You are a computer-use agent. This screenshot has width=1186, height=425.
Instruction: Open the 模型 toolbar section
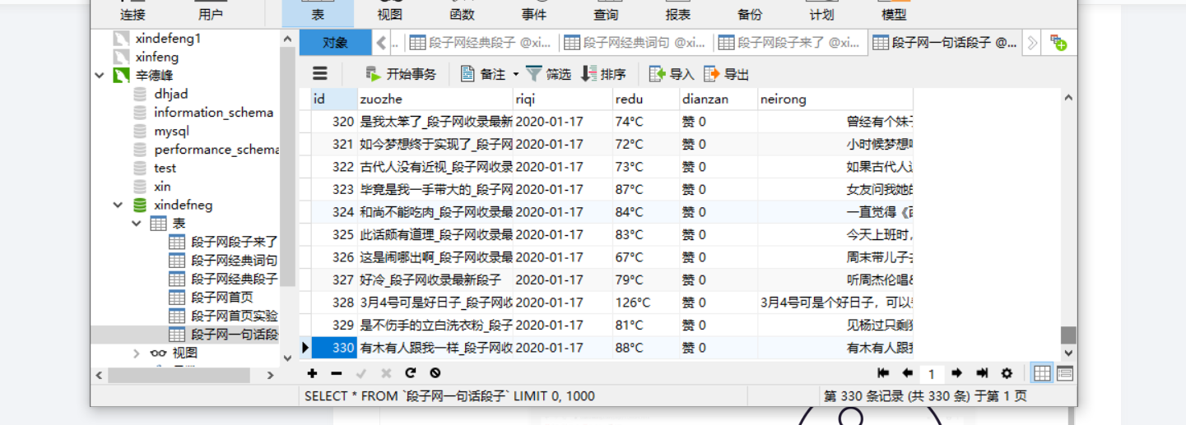(894, 12)
